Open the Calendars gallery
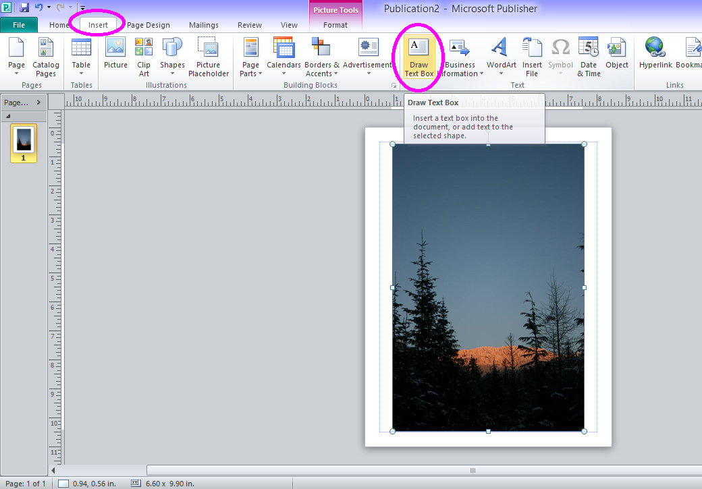Screen dimensions: 702x489 coord(284,57)
